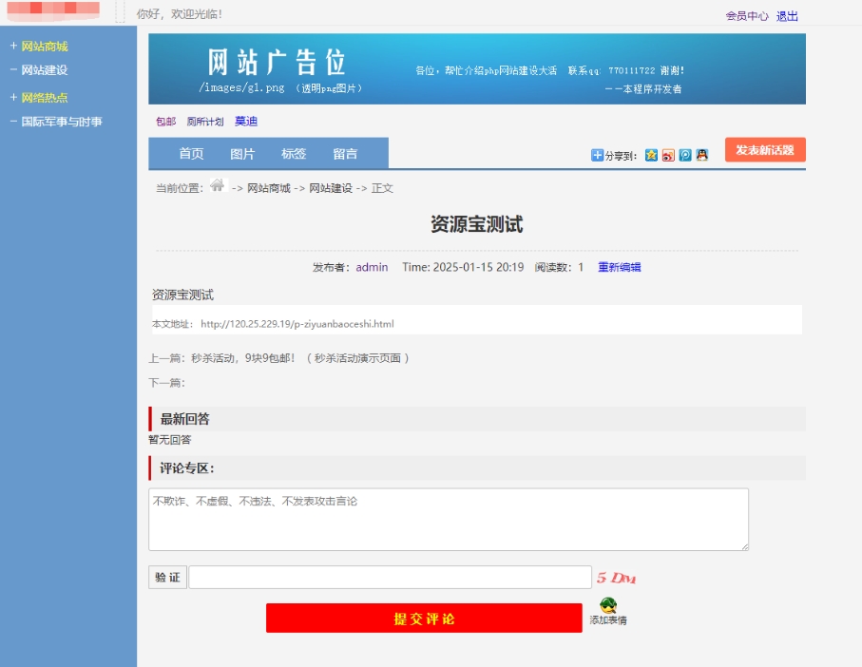862x667 pixels.
Task: Share via the QQ penguin icon
Action: (702, 155)
